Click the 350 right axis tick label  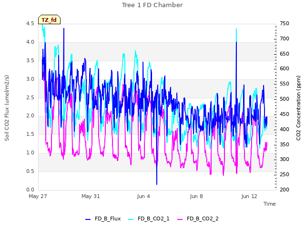point(285,144)
